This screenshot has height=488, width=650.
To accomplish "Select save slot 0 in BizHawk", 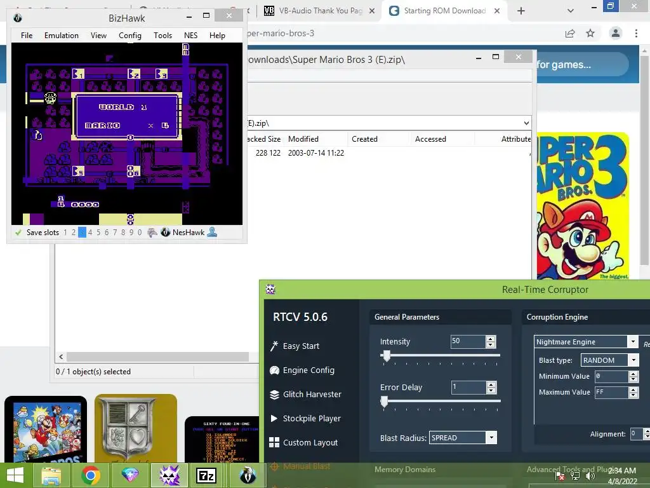I will coord(140,233).
